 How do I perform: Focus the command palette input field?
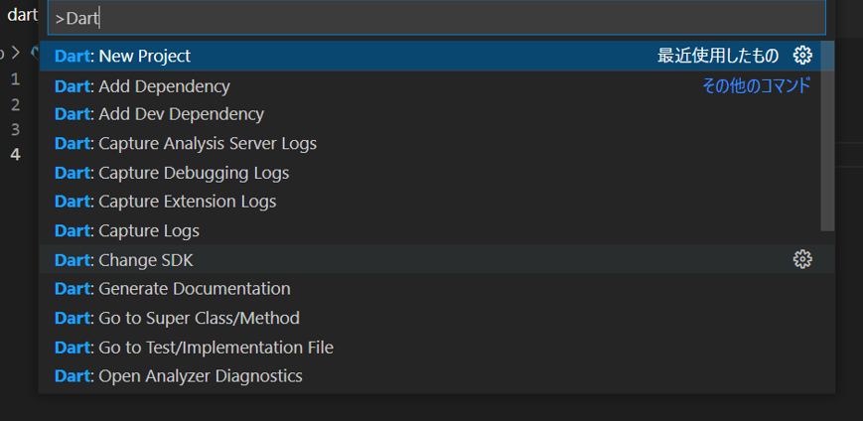[437, 18]
